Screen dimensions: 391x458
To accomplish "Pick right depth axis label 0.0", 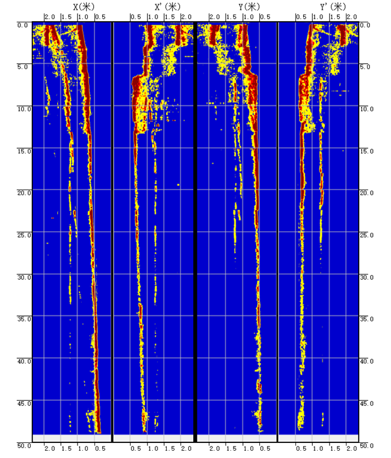I will (x=365, y=25).
